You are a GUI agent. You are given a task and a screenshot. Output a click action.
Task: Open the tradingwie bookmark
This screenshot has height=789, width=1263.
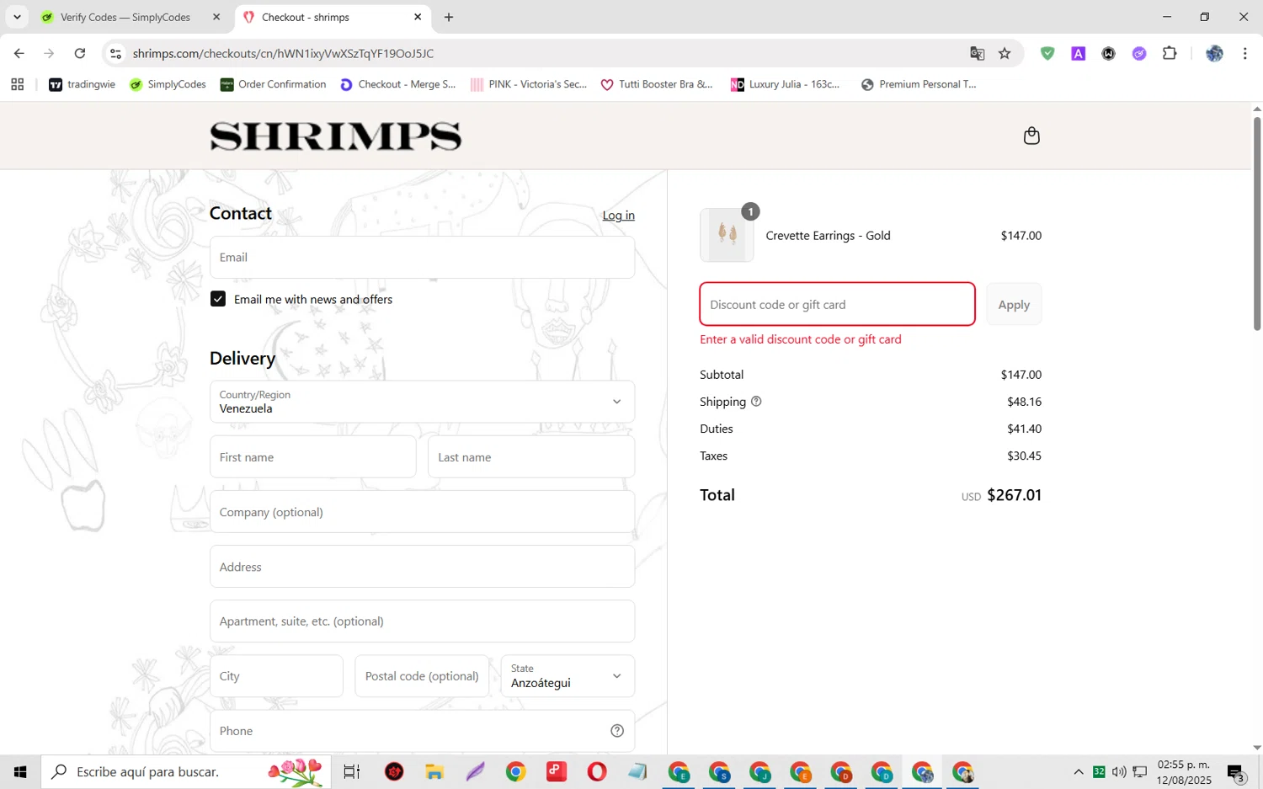coord(83,84)
